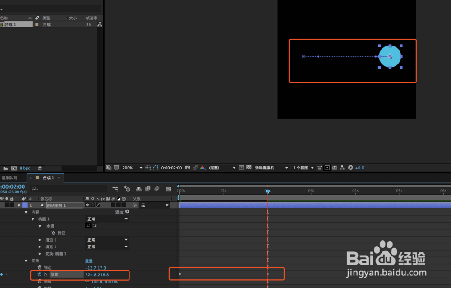Click the parent pick whip spiral icon

[134, 205]
